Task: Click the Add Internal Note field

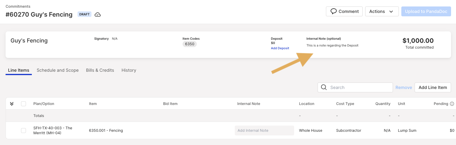Action: 264,131
